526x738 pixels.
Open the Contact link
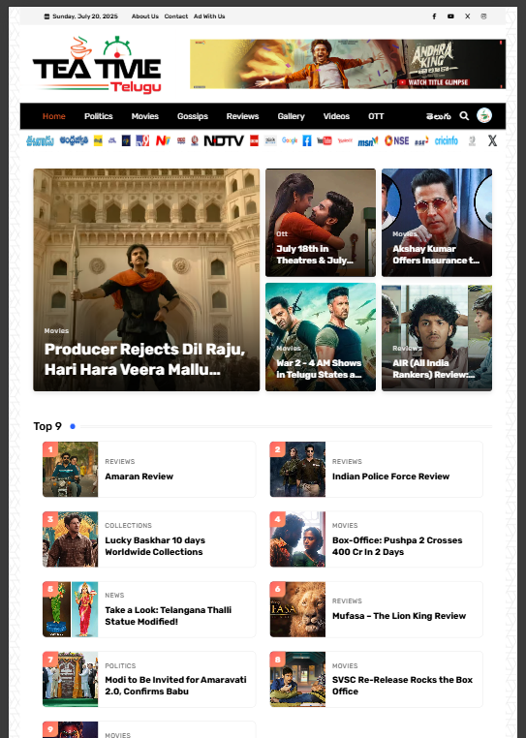tap(176, 16)
